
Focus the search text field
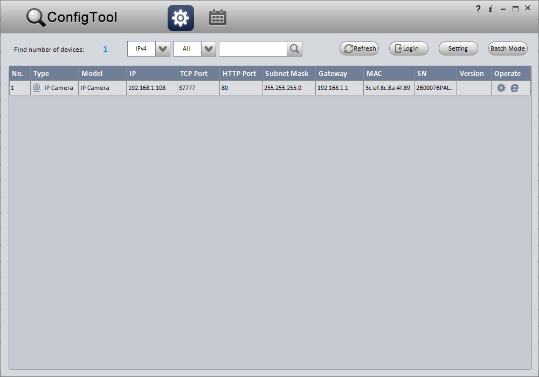pyautogui.click(x=253, y=49)
